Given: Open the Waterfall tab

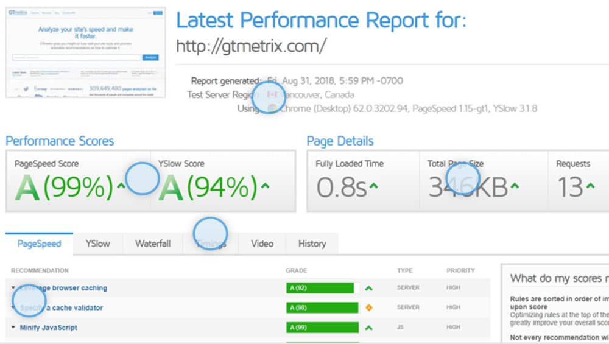Looking at the screenshot, I should (153, 244).
